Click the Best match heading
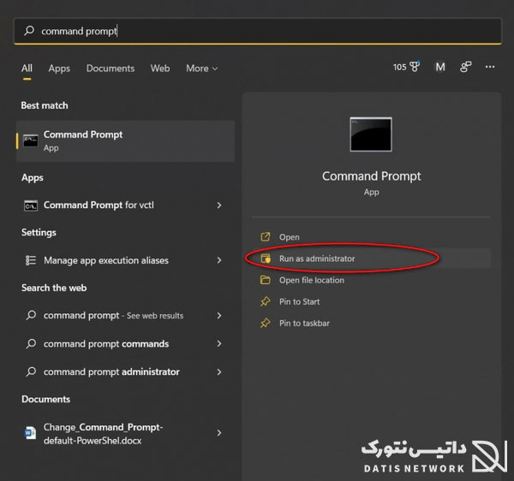514x481 pixels. coord(45,105)
